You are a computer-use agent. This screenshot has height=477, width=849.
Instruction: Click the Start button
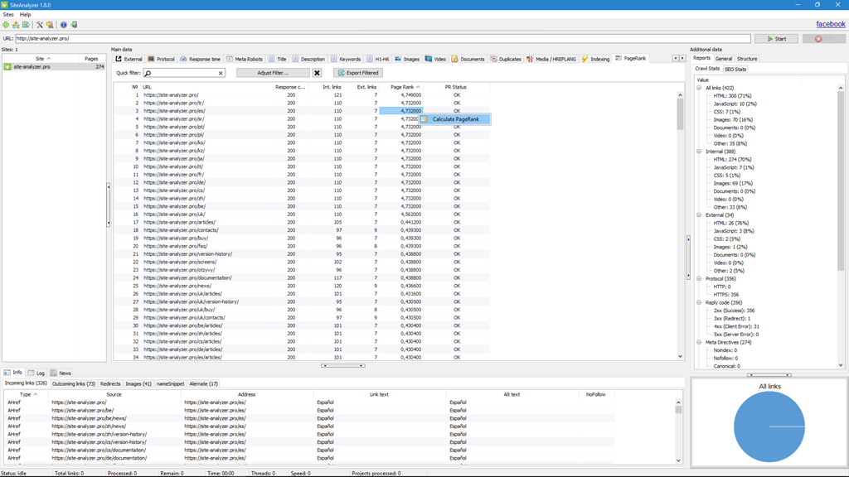777,39
